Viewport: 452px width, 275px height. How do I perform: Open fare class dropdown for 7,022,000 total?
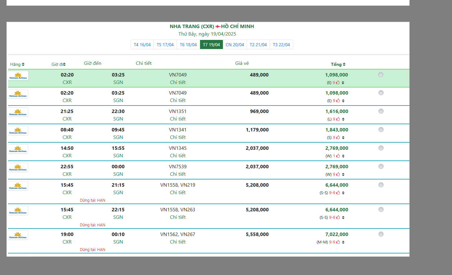pos(343,242)
